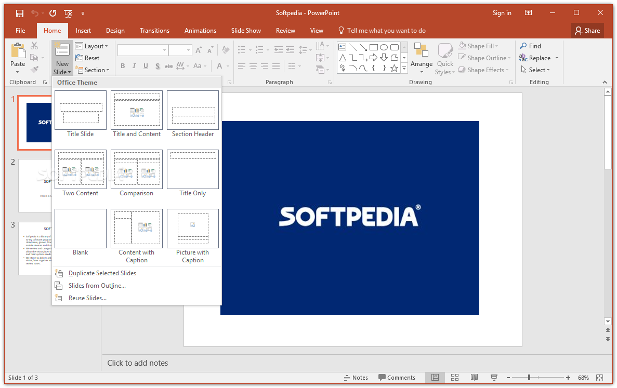Choose the Title and Content layout
The height and width of the screenshot is (388, 617).
(137, 114)
